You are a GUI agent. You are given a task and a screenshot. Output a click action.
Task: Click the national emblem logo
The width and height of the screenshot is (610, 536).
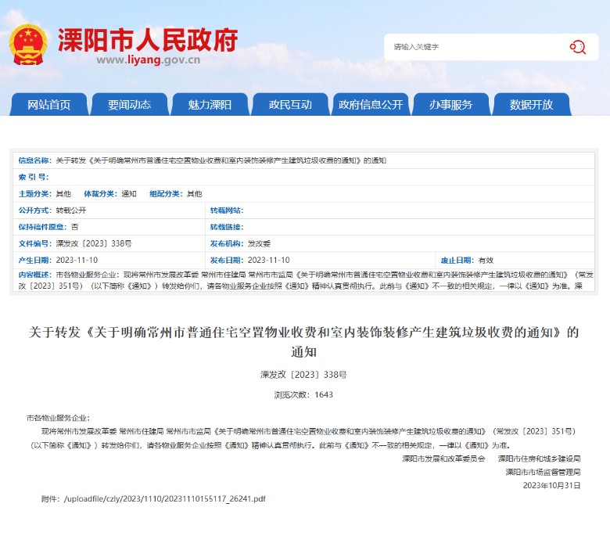click(28, 45)
